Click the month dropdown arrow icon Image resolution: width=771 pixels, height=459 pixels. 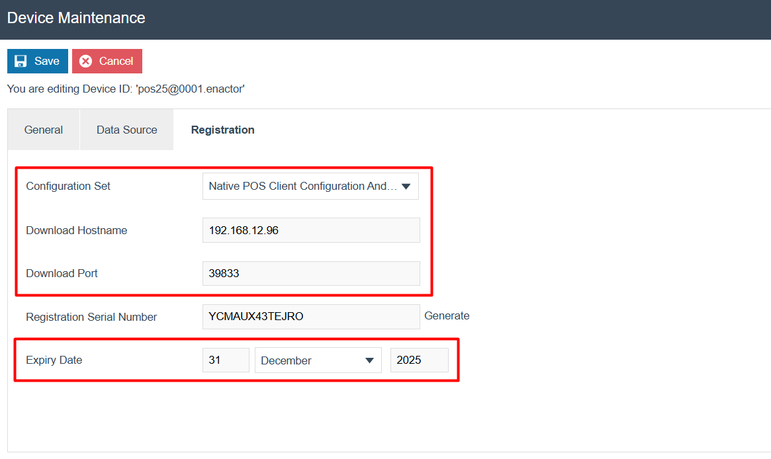point(369,360)
